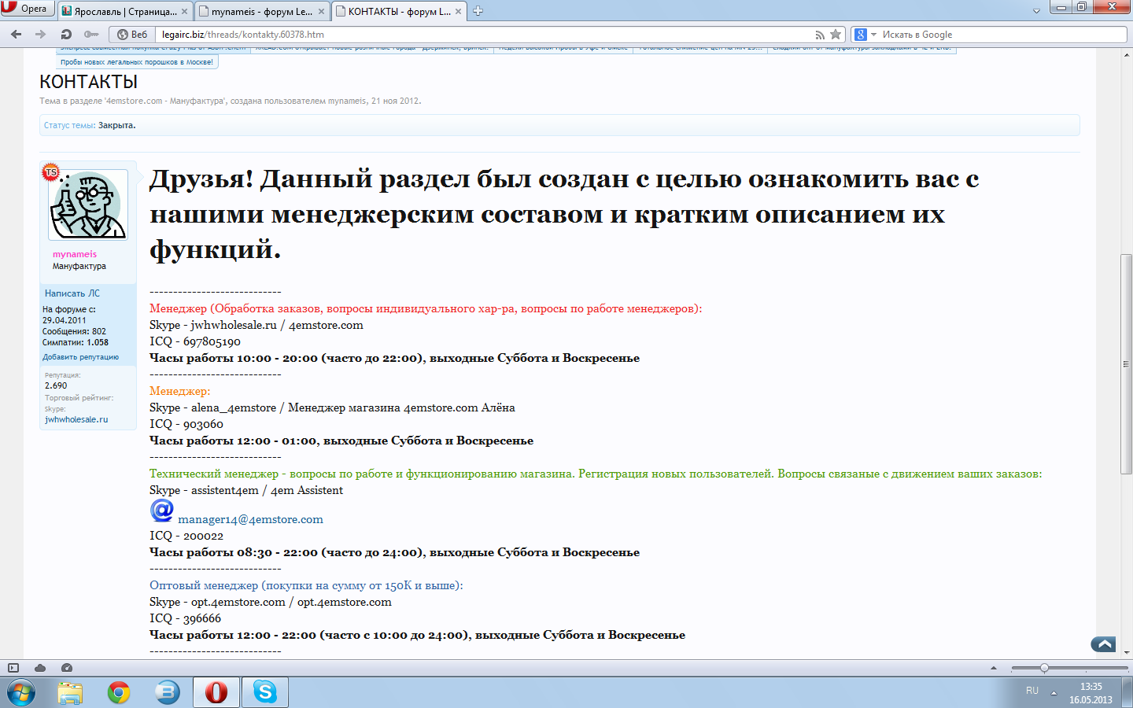This screenshot has height=708, width=1133.
Task: Open the closed tabs list arrow
Action: point(1036,11)
